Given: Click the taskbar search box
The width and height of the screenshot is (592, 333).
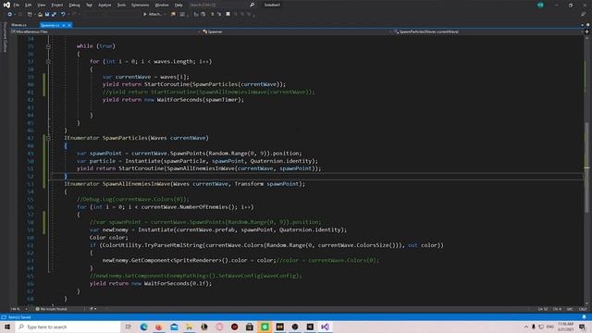Looking at the screenshot, I should 68,327.
